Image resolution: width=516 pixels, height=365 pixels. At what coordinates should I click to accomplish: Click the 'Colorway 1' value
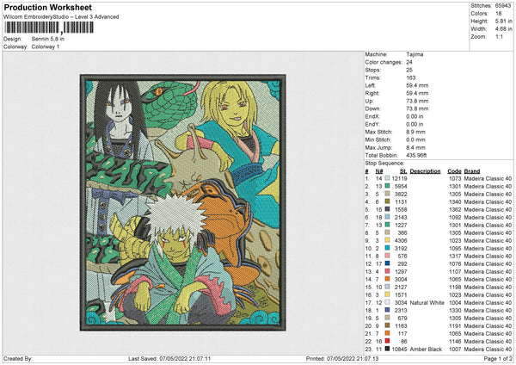[46, 46]
